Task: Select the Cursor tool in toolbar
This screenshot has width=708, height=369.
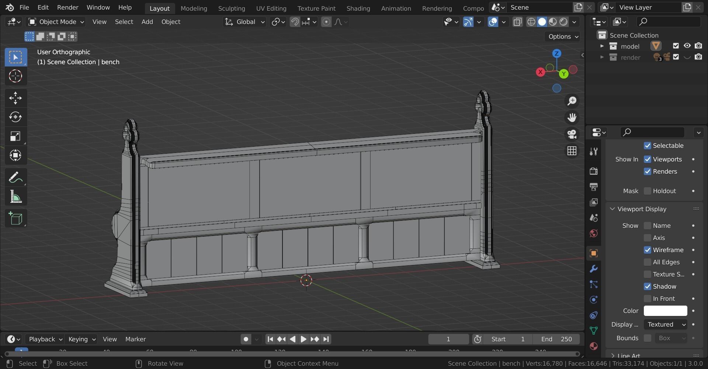Action: [15, 76]
